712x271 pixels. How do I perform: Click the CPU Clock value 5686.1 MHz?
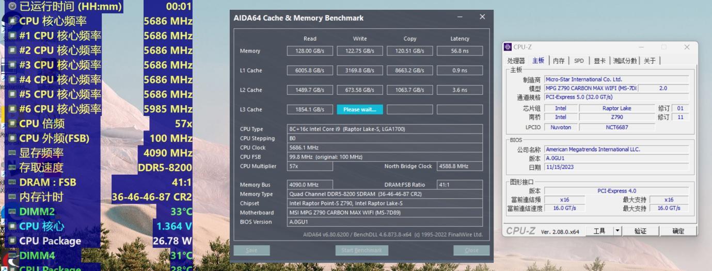(x=385, y=148)
